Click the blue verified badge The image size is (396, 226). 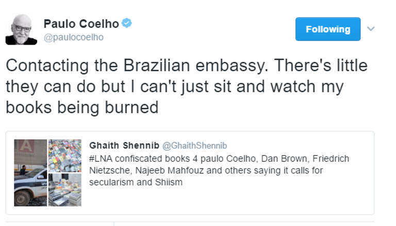pyautogui.click(x=127, y=24)
